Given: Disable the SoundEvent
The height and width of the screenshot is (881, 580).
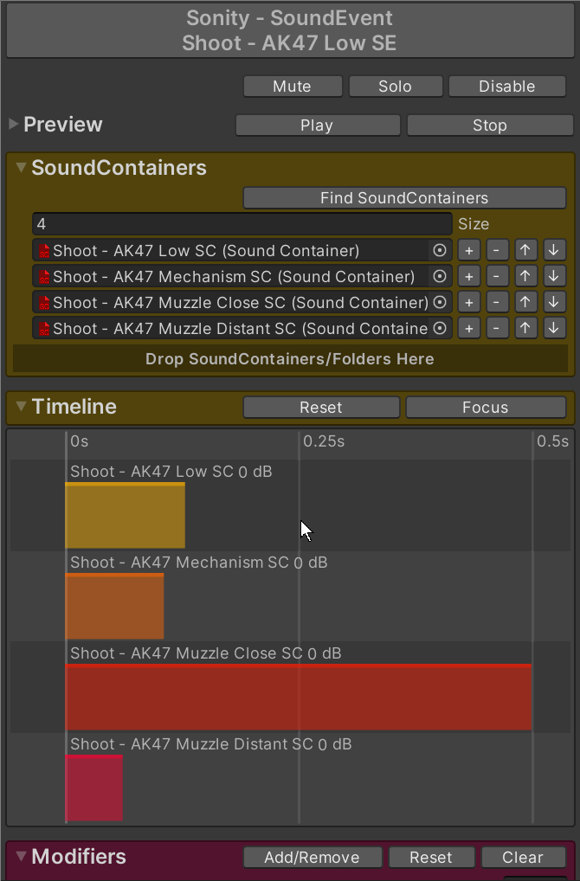Looking at the screenshot, I should [506, 86].
